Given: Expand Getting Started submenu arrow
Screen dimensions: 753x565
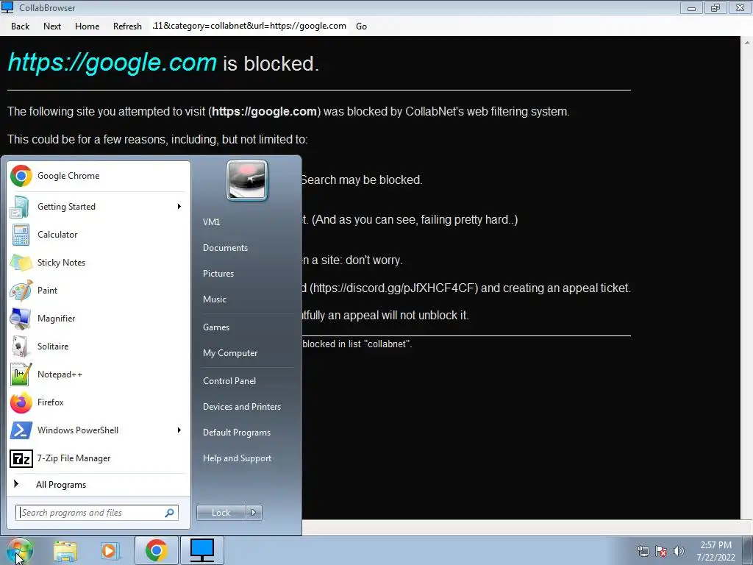Looking at the screenshot, I should click(x=179, y=207).
